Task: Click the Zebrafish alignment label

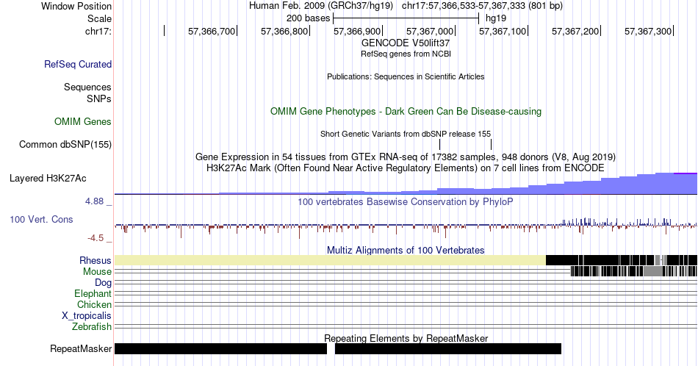Action: (x=92, y=327)
